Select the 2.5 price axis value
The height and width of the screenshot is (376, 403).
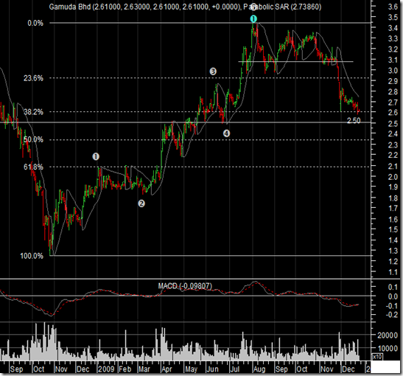pyautogui.click(x=393, y=123)
